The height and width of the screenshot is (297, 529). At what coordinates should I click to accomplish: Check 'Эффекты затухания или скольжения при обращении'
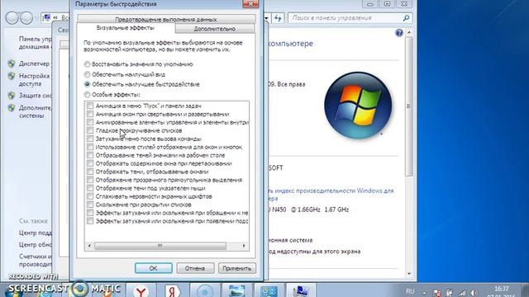click(90, 213)
